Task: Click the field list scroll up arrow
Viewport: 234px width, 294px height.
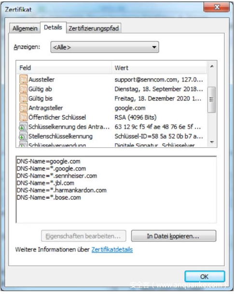Action: (212, 66)
